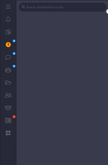Open the two-person contacts icon
This screenshot has width=108, height=165.
(x=8, y=95)
